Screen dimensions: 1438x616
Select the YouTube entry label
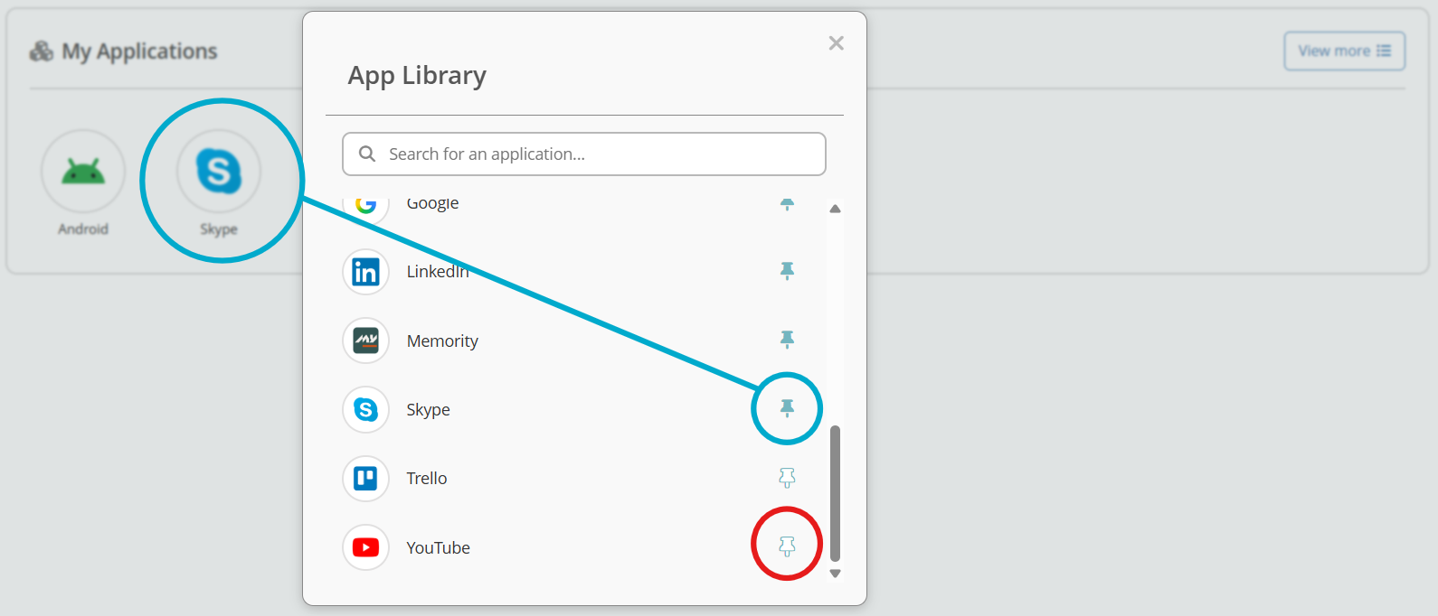pos(438,547)
